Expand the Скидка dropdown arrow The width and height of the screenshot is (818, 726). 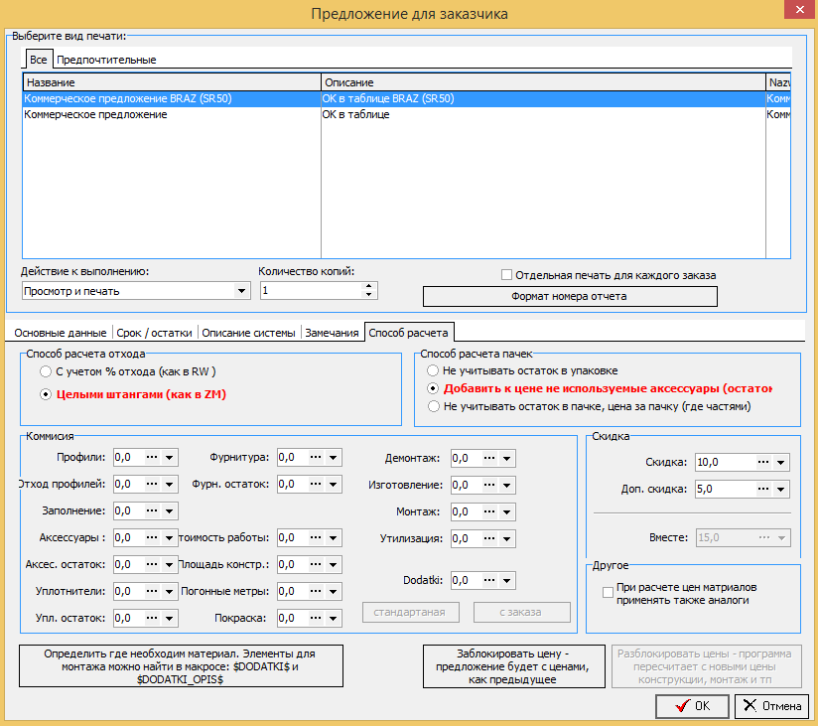pos(781,462)
